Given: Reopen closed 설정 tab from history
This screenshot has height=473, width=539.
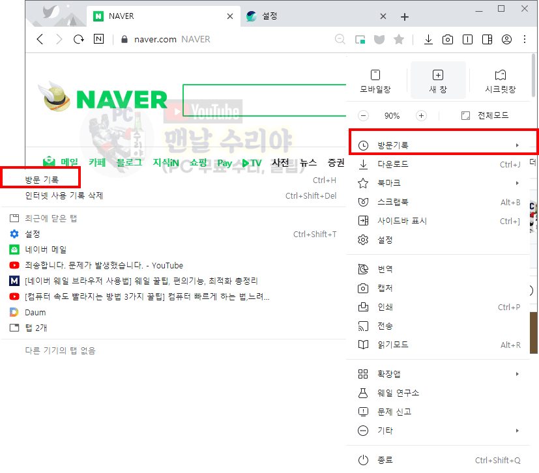Looking at the screenshot, I should point(173,234).
